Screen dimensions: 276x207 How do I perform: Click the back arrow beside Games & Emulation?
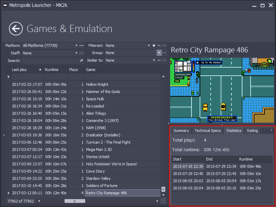pyautogui.click(x=16, y=29)
